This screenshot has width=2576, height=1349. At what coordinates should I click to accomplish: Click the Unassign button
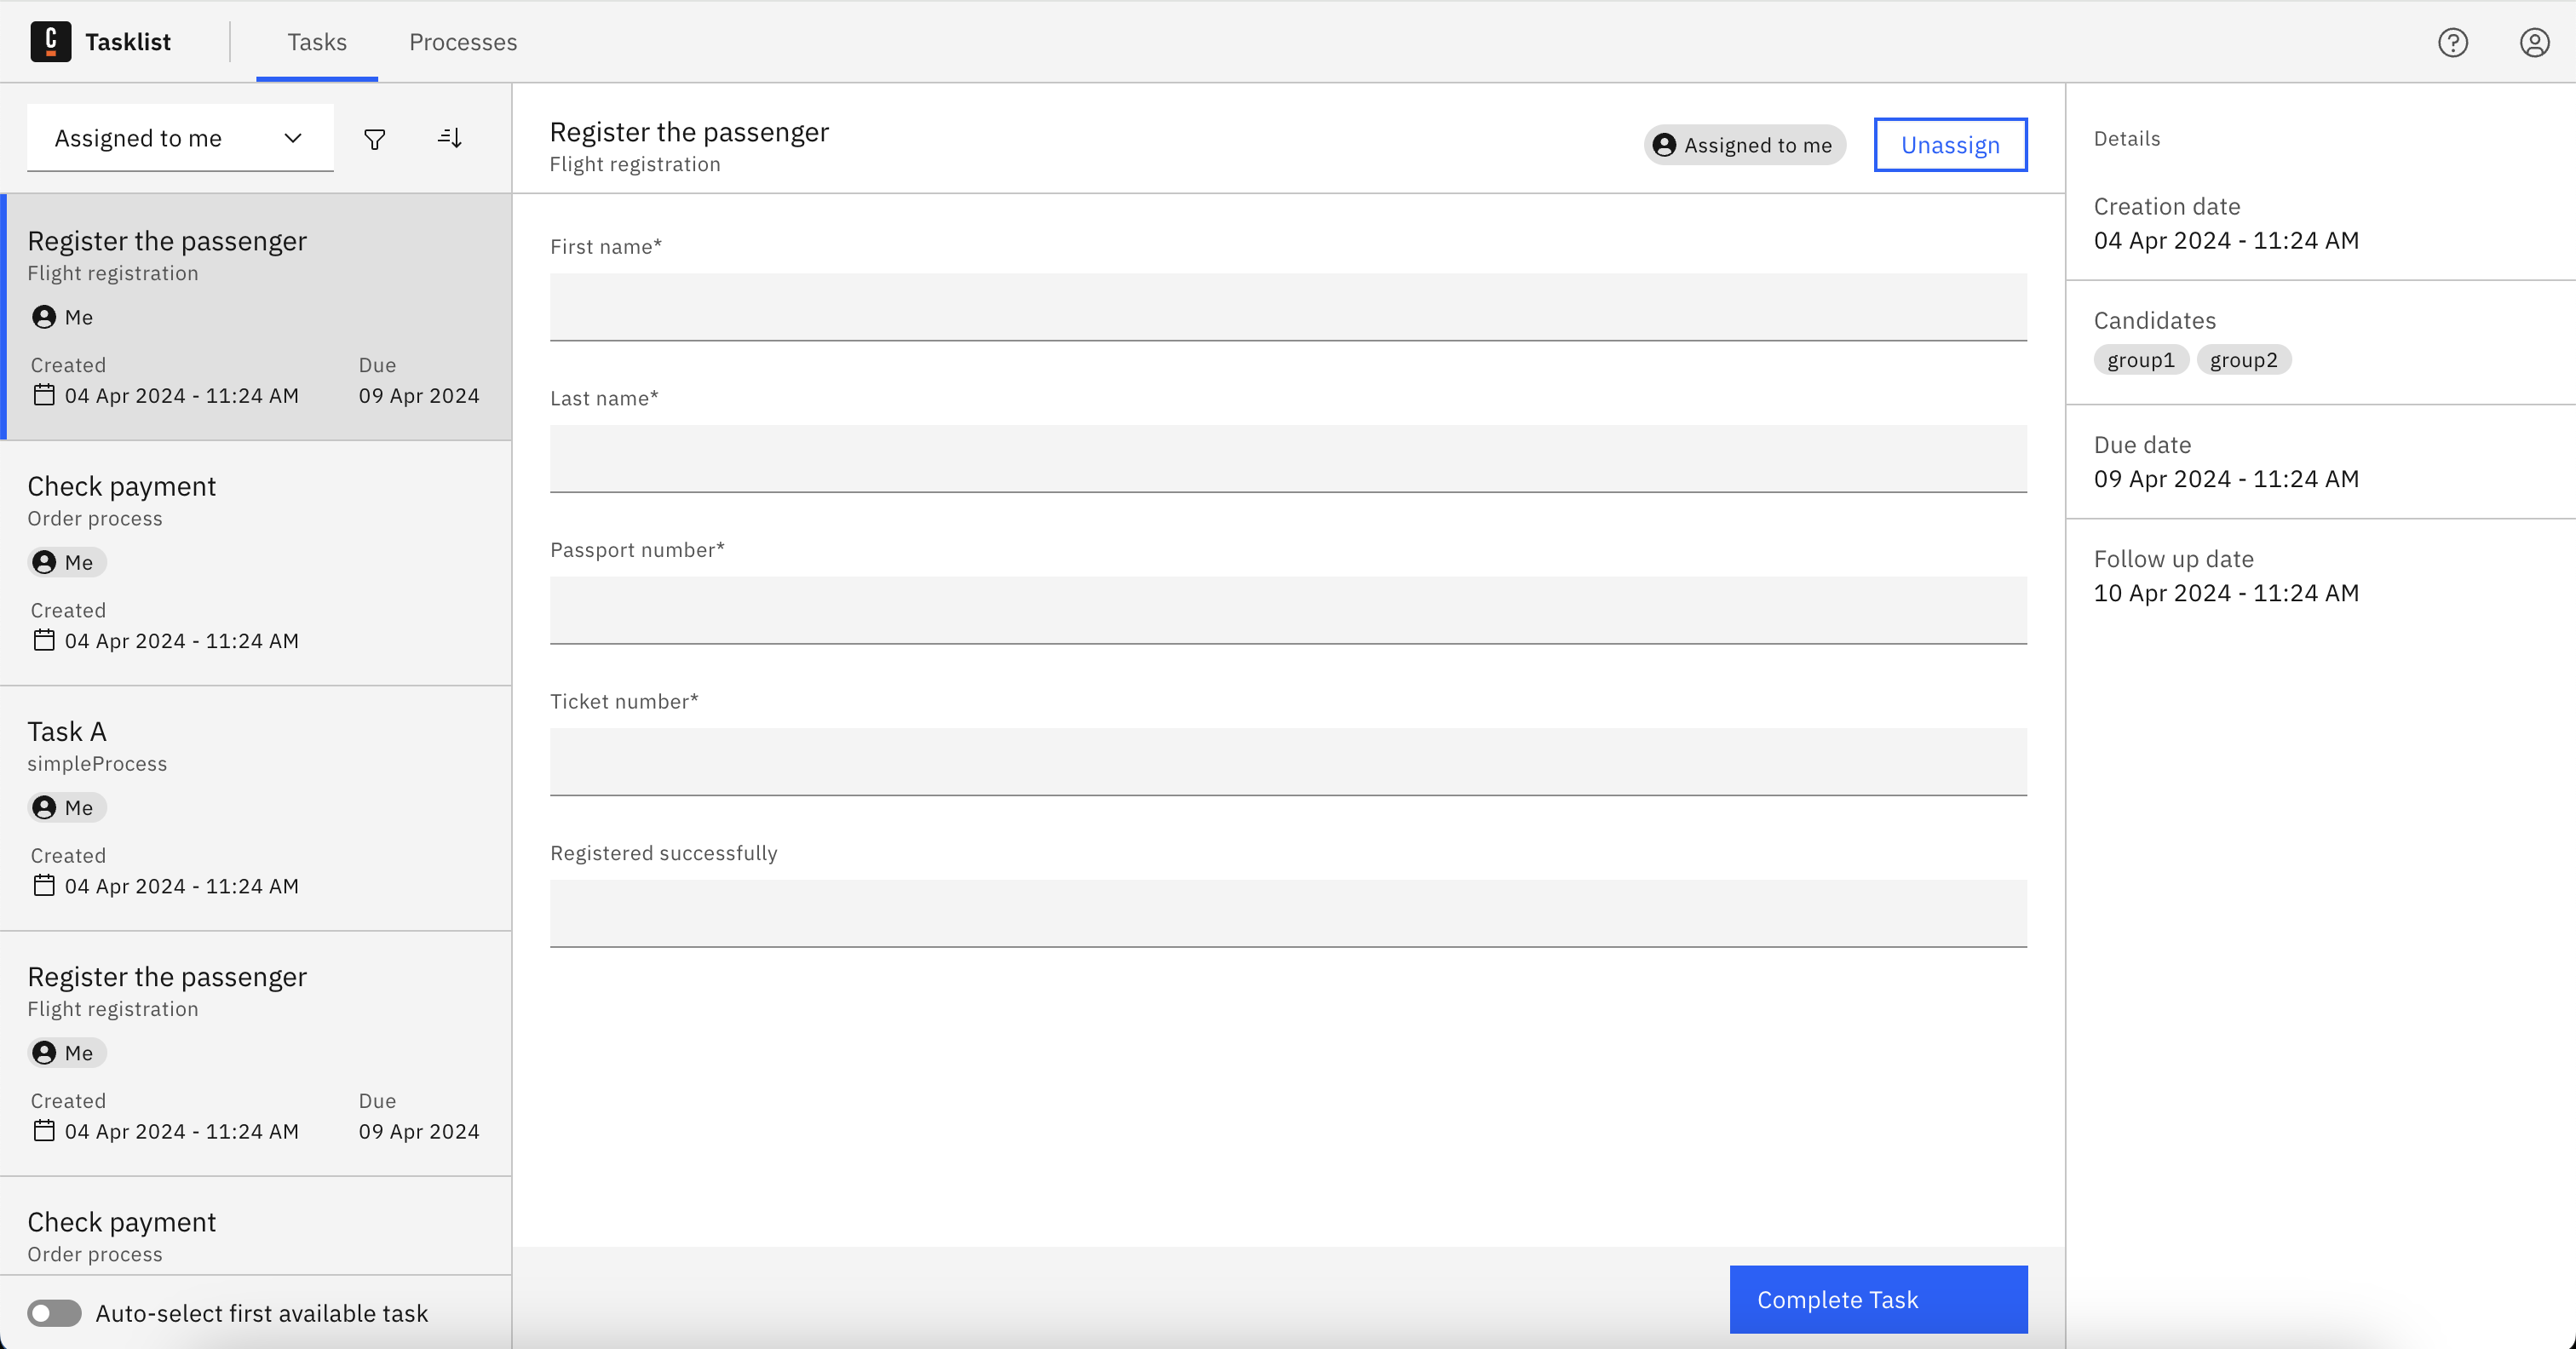1950,145
